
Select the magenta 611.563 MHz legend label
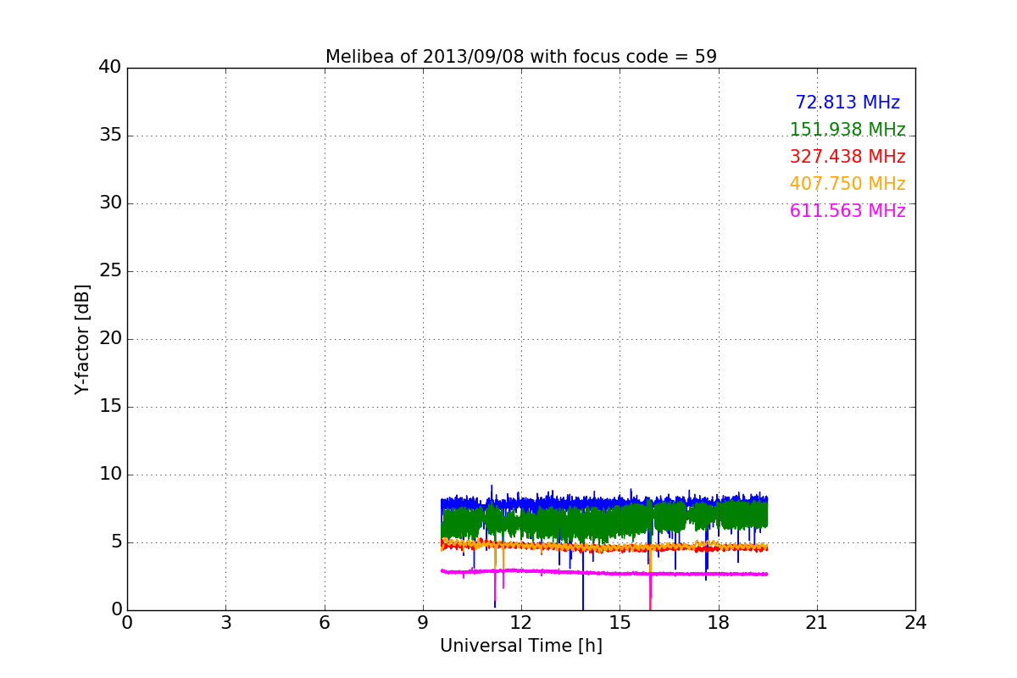coord(847,211)
